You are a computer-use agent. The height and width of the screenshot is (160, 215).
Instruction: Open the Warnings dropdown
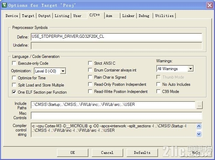pos(190,69)
